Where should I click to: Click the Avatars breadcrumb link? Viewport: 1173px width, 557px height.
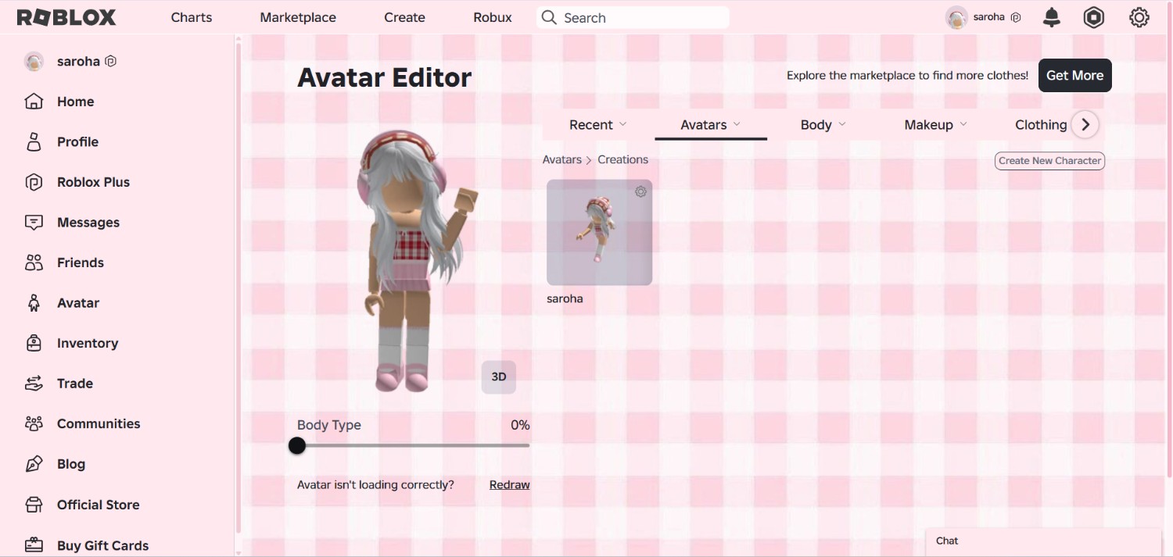(x=562, y=159)
